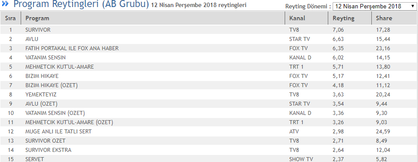Select MUGE ANLI ILE TATLI SERT row
Image resolution: width=418 pixels, height=162 pixels.
tap(209, 131)
